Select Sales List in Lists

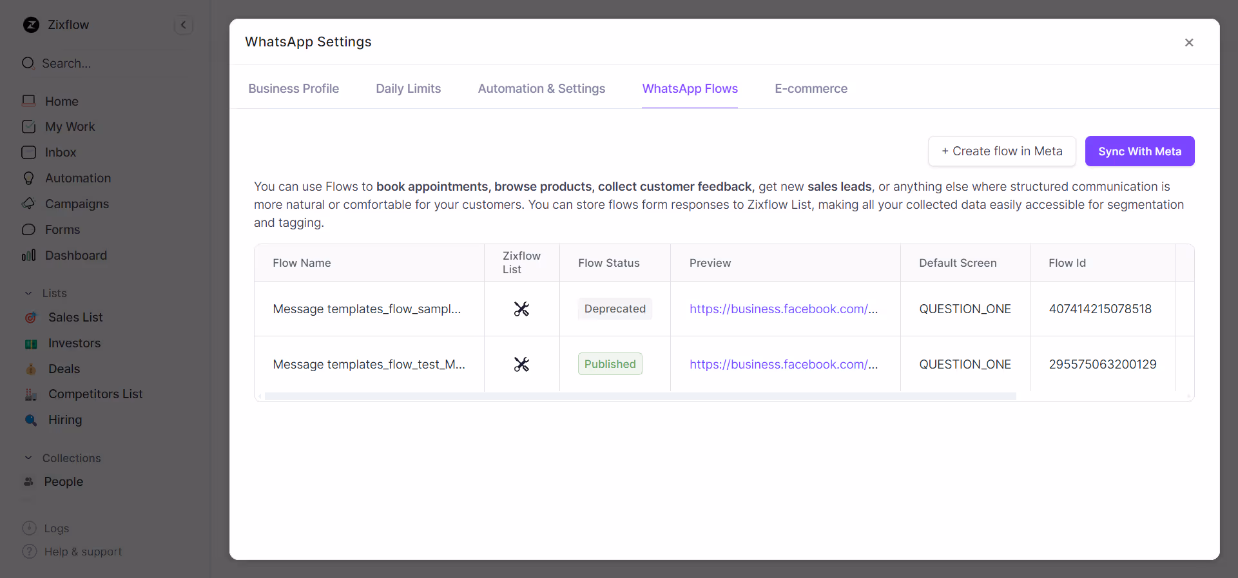click(x=75, y=317)
